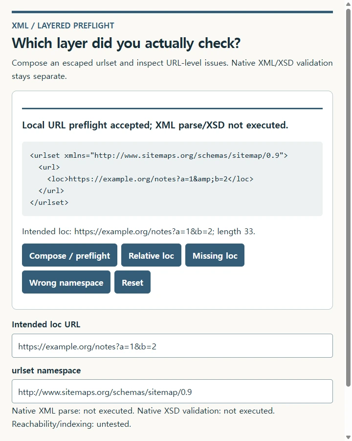
Task: Click the 'urlset namespace' label
Action: pos(46,371)
